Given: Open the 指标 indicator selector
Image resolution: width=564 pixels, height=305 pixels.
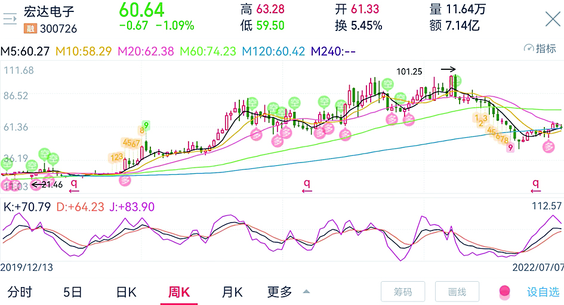Looking at the screenshot, I should click(545, 48).
